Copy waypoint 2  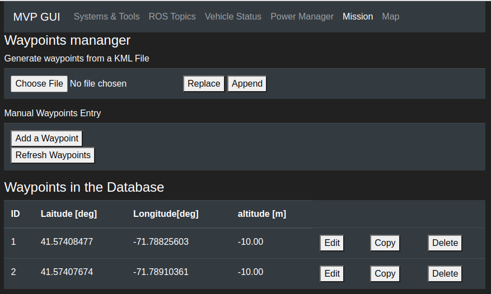pyautogui.click(x=385, y=274)
